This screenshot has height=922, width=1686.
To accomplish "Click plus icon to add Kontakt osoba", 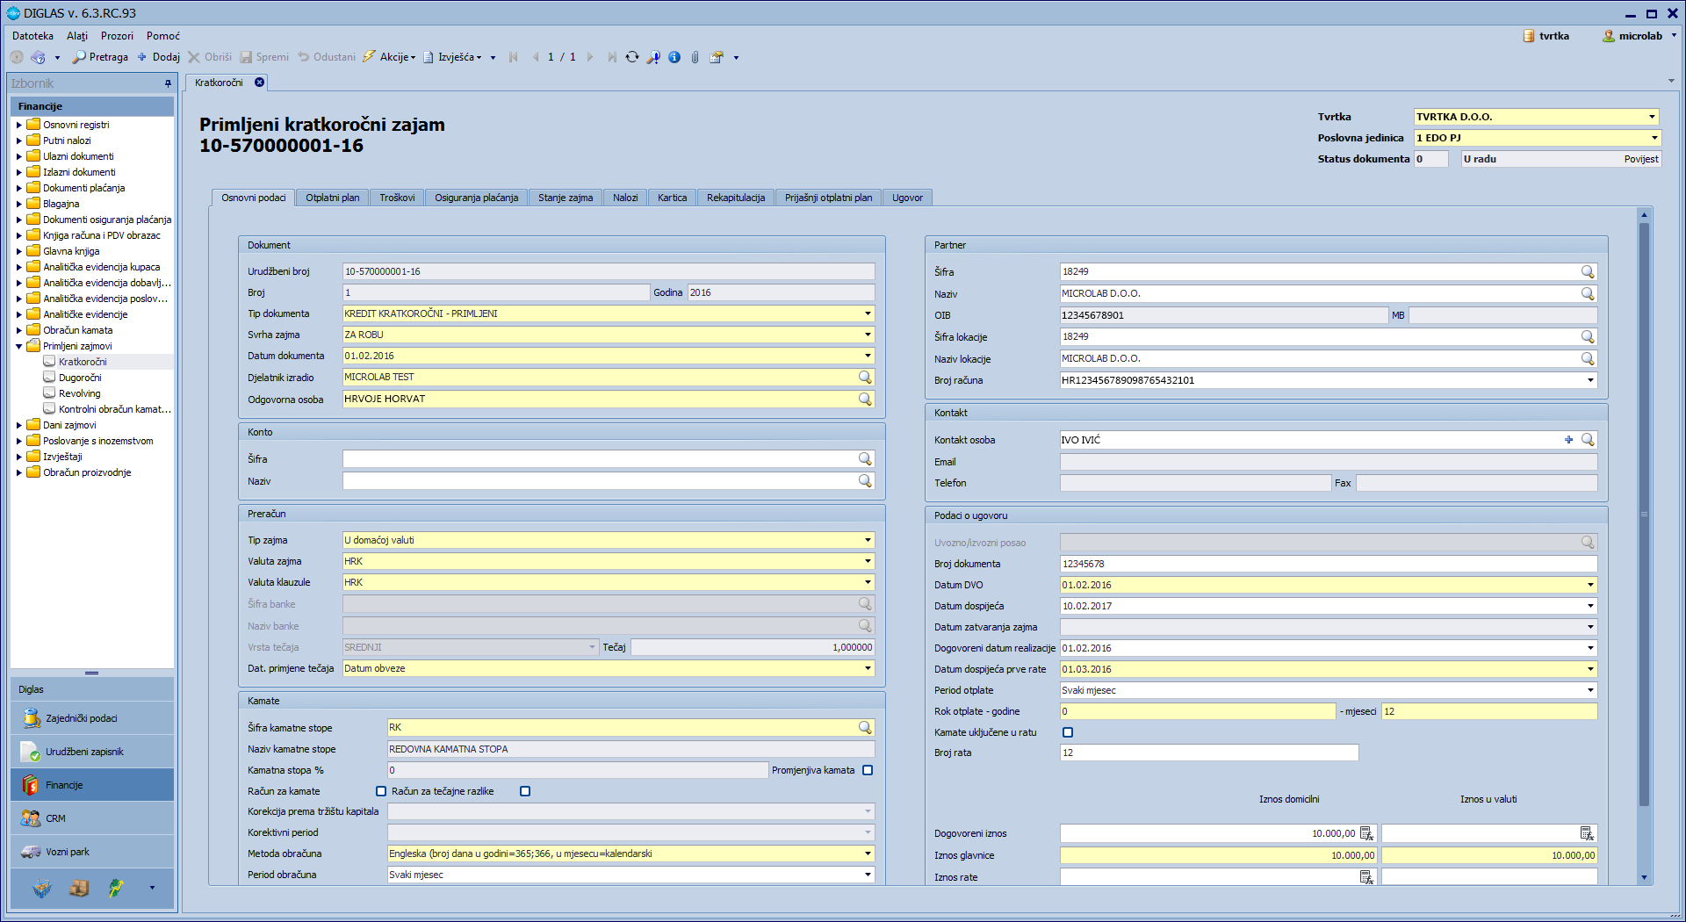I will tap(1568, 440).
